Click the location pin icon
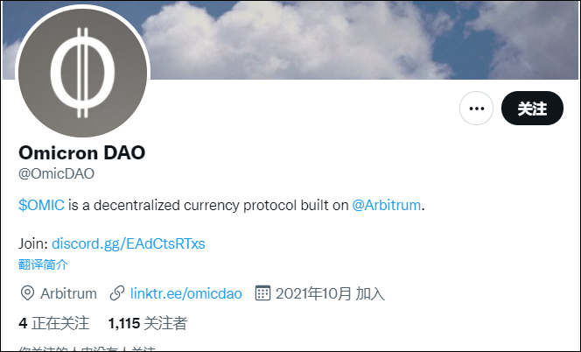 point(27,293)
